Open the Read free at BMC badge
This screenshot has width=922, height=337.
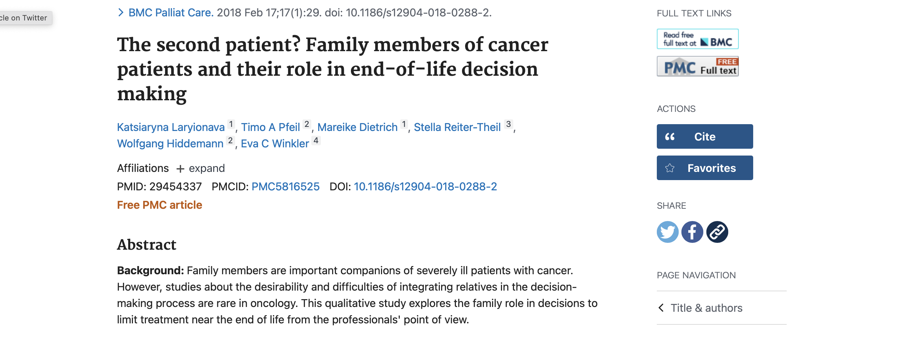point(697,39)
